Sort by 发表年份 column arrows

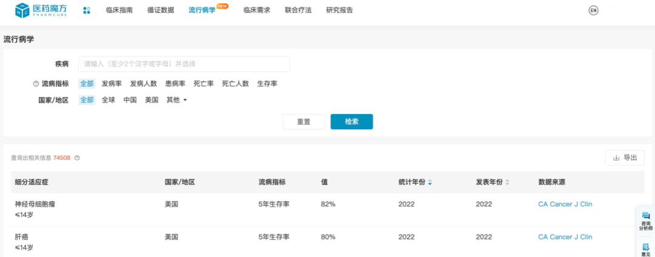[507, 182]
